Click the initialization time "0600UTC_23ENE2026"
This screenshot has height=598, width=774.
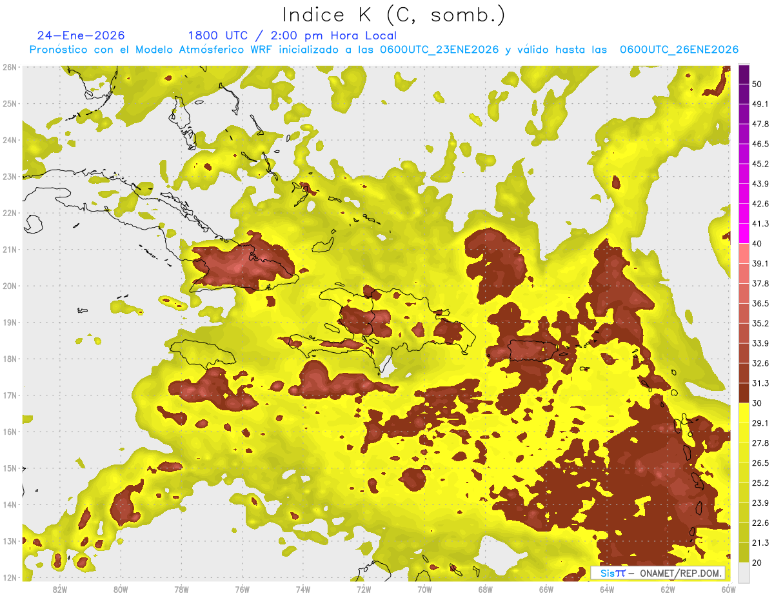pyautogui.click(x=439, y=50)
